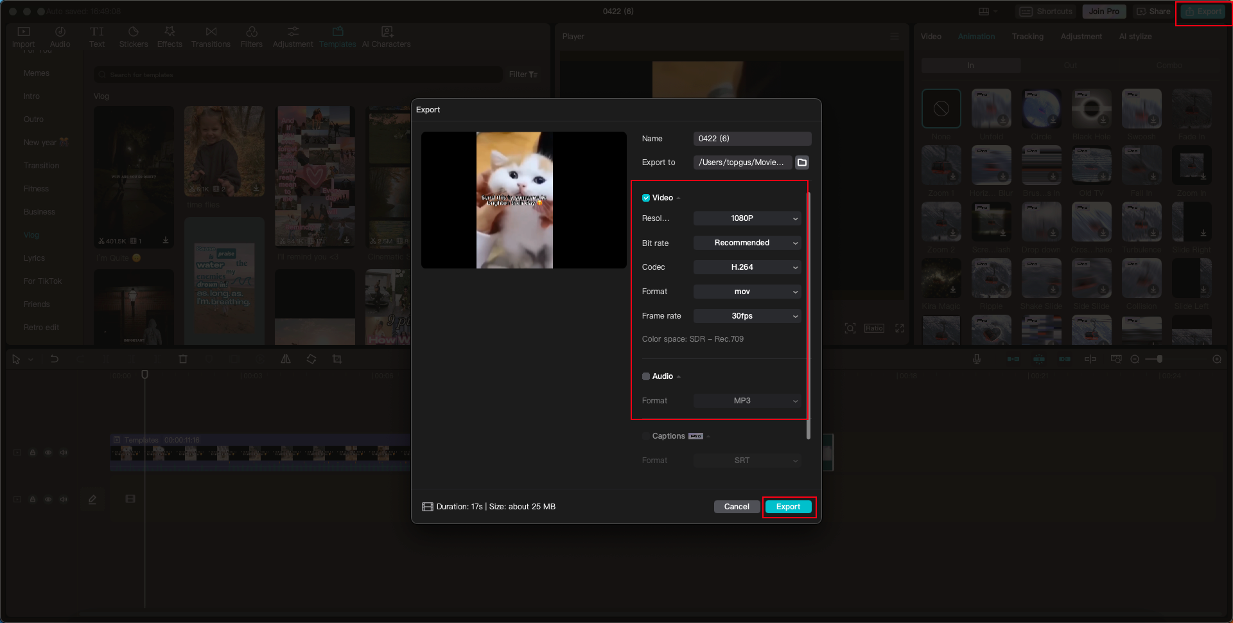Click the folder icon beside Export to path

(802, 162)
